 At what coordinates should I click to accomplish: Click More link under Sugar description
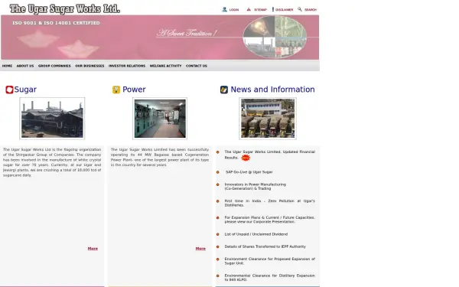pyautogui.click(x=93, y=249)
